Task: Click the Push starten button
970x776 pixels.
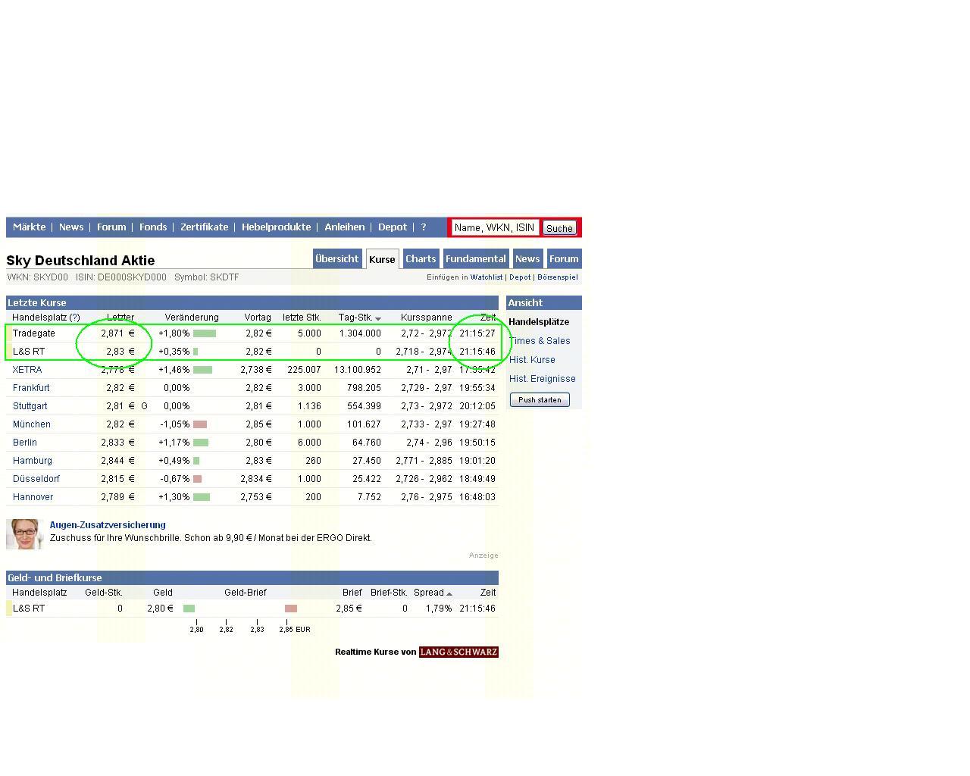Action: pyautogui.click(x=540, y=399)
